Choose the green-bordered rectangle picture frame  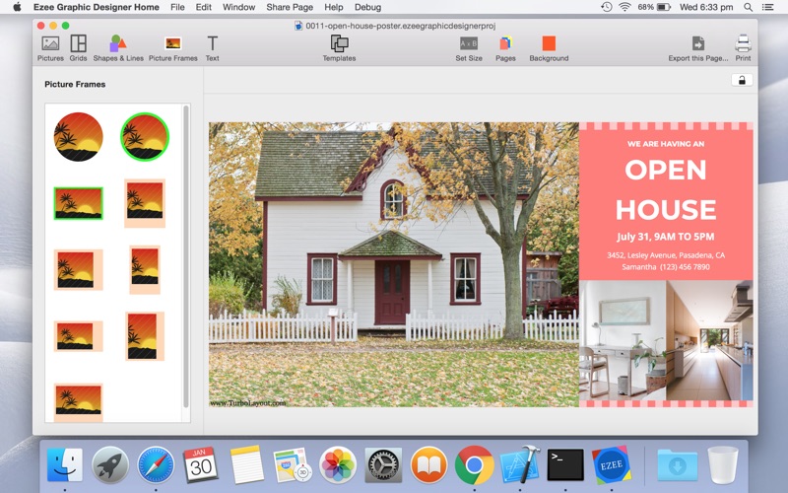79,203
